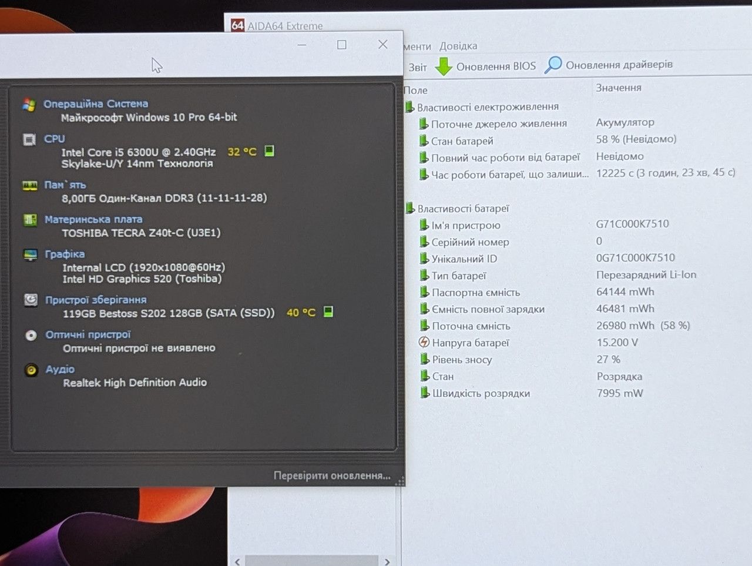
Task: Open the 'Пристрої зберігання' section in Speccy
Action: pyautogui.click(x=96, y=300)
